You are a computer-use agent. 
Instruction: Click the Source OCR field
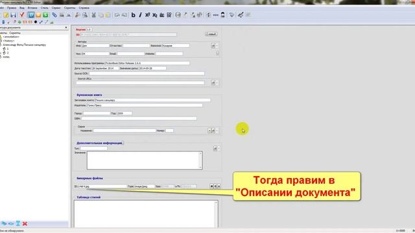click(147, 73)
